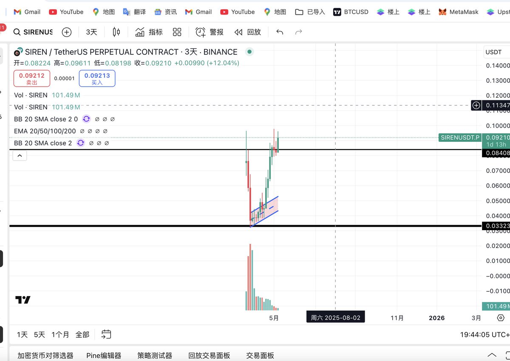Click the refresh icon on BB 20 SMA close 2
Screen dimensions: 510x361
(x=80, y=143)
